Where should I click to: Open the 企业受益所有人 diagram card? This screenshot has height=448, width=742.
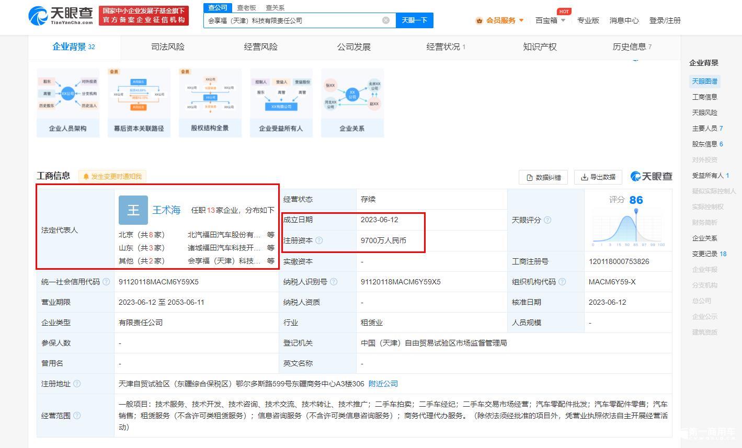click(x=281, y=102)
